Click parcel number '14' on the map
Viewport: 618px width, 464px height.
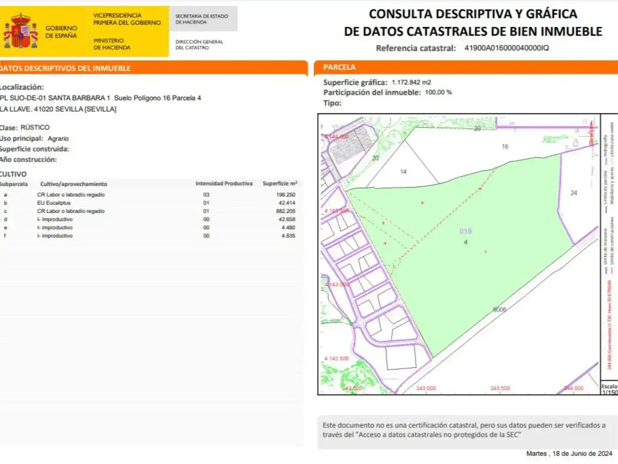coord(403,171)
